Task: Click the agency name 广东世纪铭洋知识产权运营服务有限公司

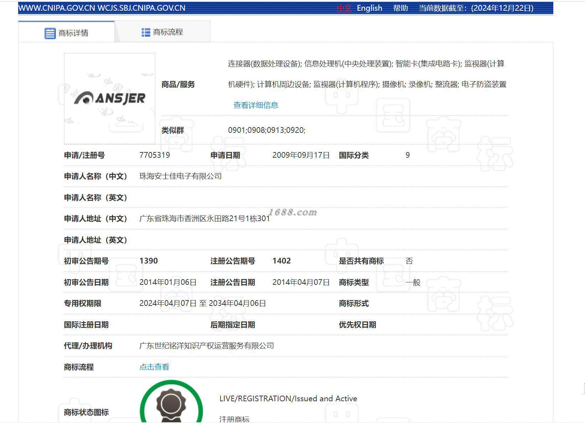Action: pyautogui.click(x=207, y=346)
